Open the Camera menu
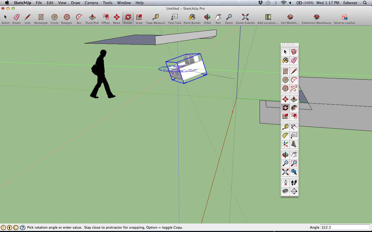 tap(91, 3)
